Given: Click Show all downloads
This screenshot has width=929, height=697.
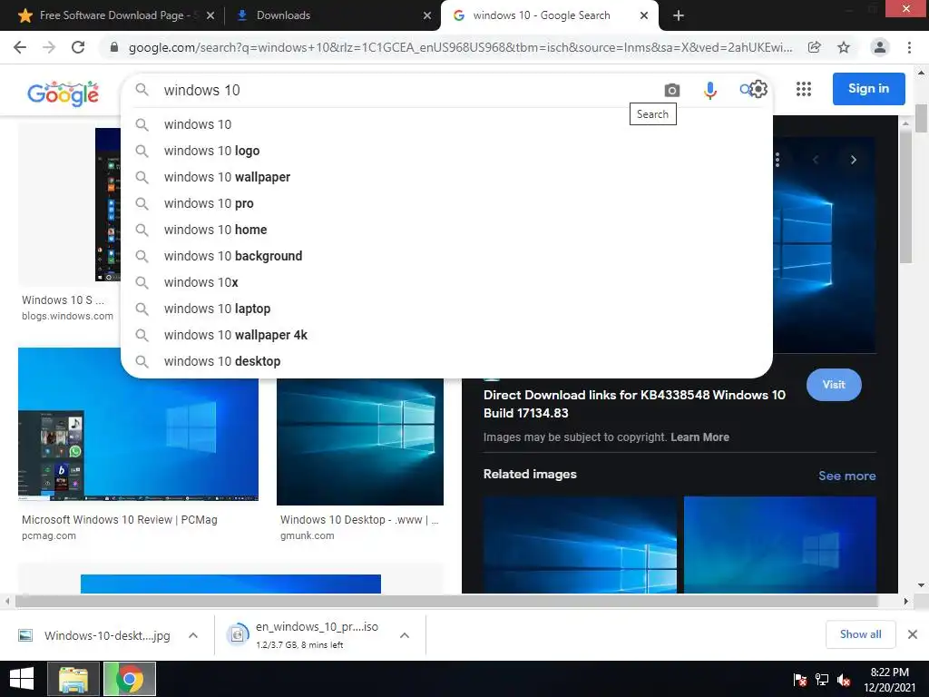Looking at the screenshot, I should pos(860,634).
